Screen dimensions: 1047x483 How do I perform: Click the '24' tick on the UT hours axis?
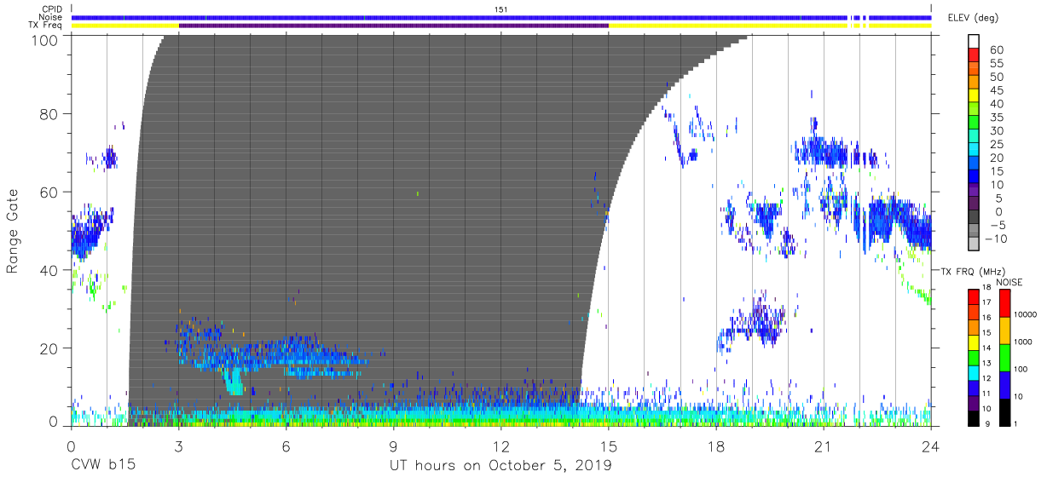pos(931,446)
